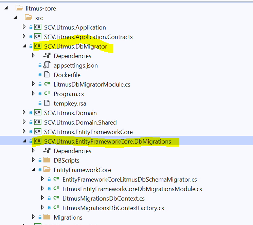The height and width of the screenshot is (225, 253).
Task: Click the litmus-core folder icon
Action: [x=19, y=8]
